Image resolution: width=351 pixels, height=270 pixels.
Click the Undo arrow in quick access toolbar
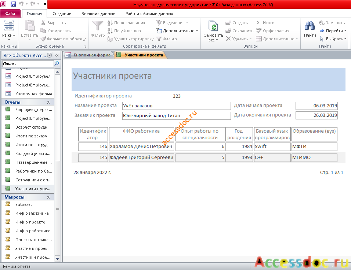pyautogui.click(x=21, y=4)
